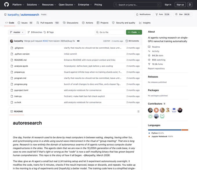Click Report repository
Viewport: 197px width, 170px height.
pos(156,68)
